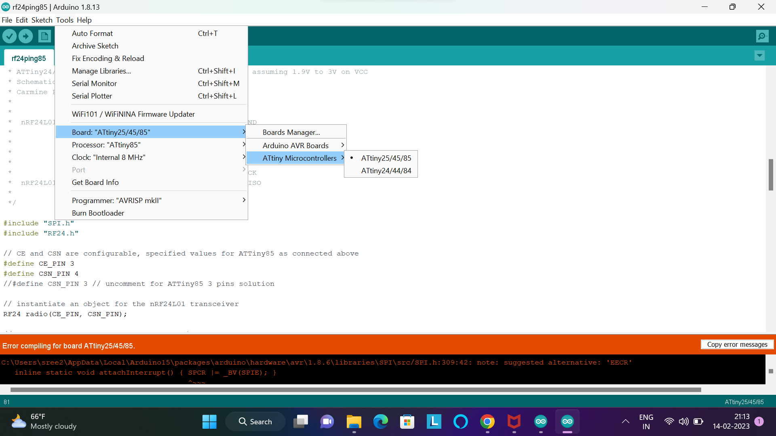Screen dimensions: 776x436
Task: Open the Sketch menu
Action: (42, 20)
